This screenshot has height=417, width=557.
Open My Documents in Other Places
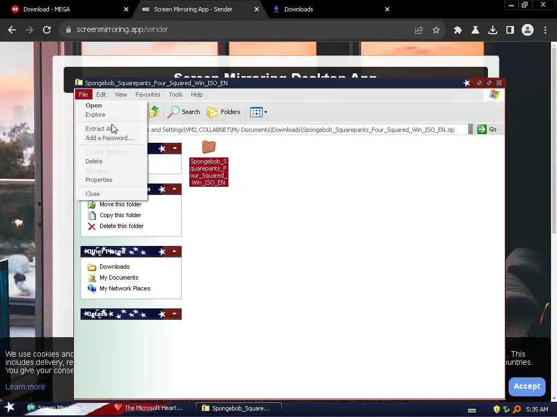(113, 277)
